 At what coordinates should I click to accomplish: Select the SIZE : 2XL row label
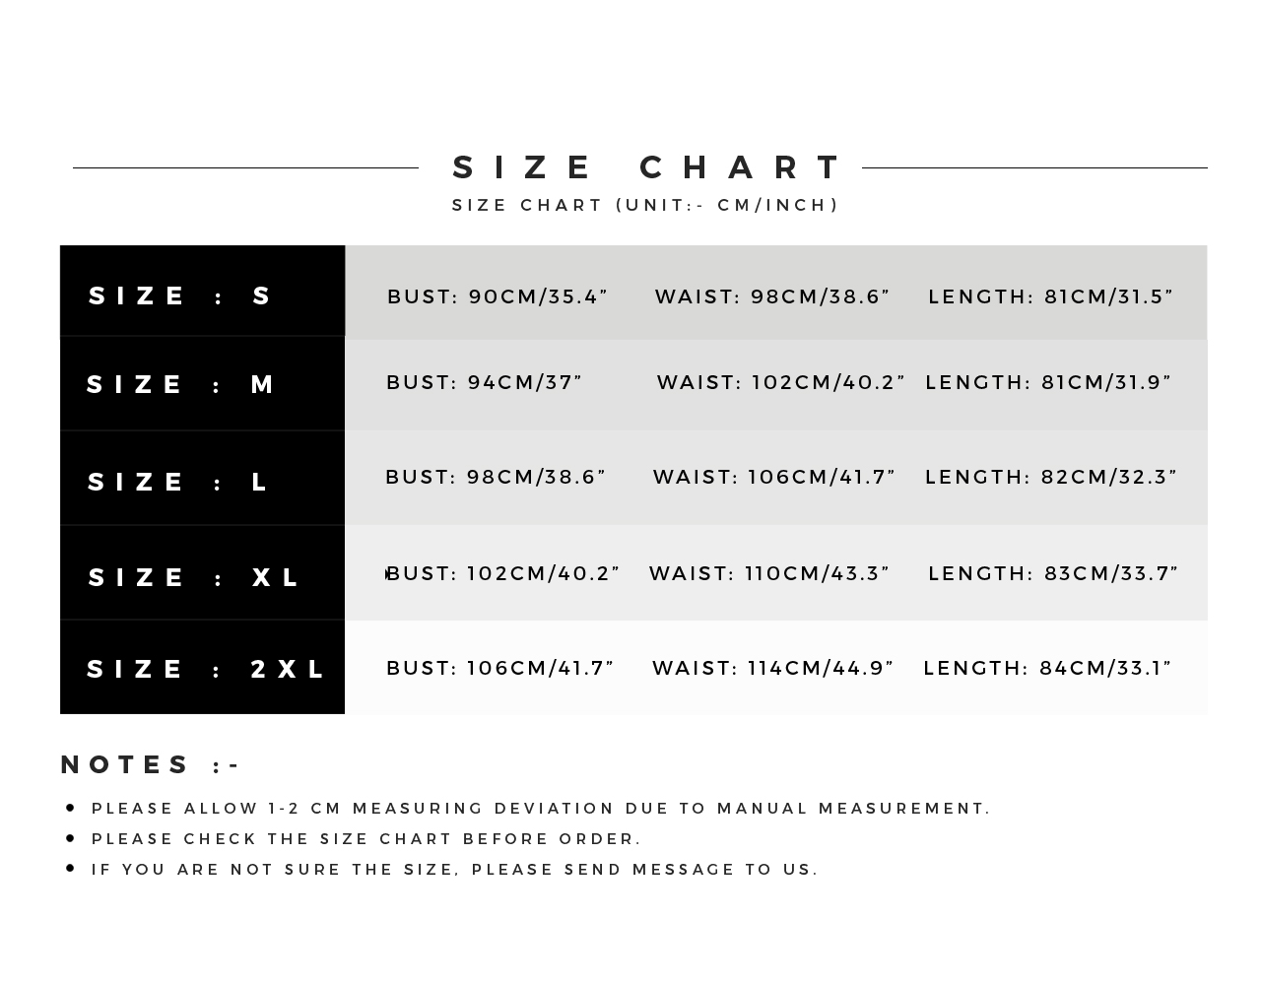click(x=206, y=669)
